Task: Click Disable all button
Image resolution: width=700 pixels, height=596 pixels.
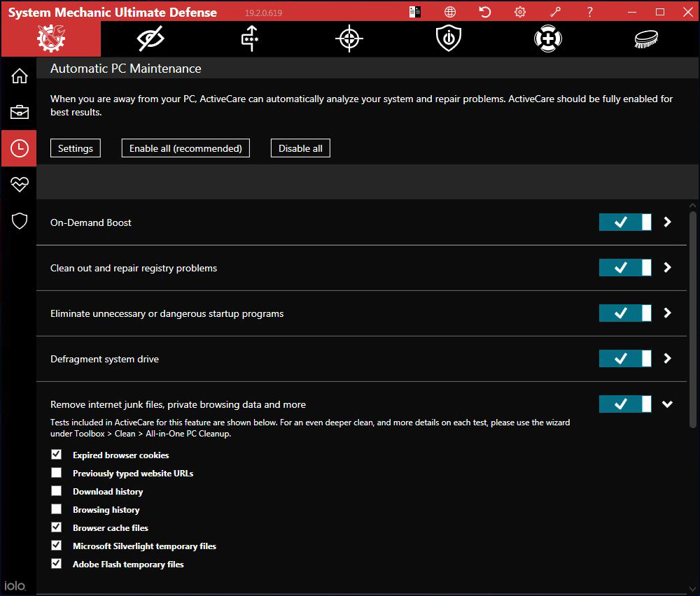Action: [300, 148]
